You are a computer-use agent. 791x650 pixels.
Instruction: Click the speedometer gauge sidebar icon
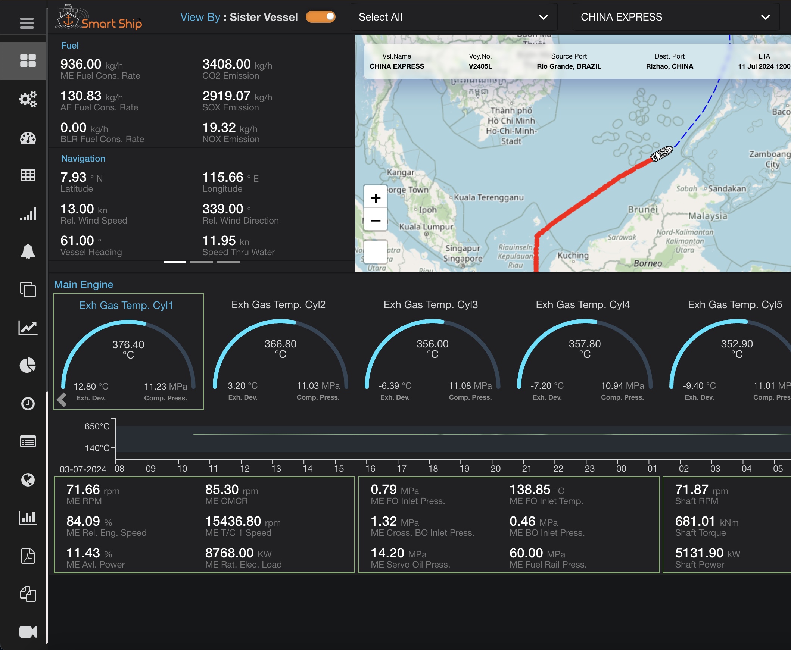(x=28, y=138)
